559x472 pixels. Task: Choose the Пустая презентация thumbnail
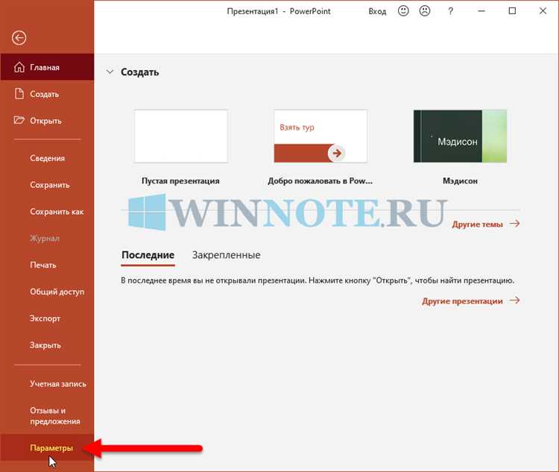click(181, 136)
